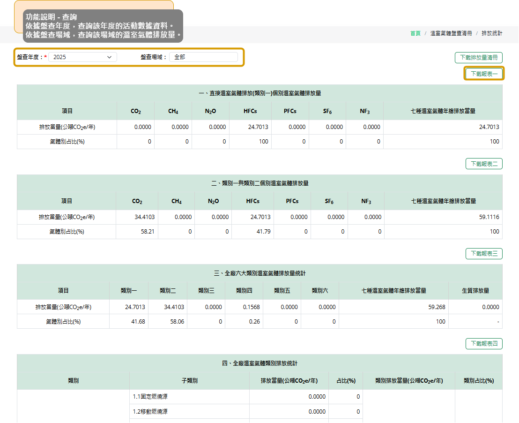519x423 pixels.
Task: Select the 類別二 column header in table three
Action: coord(168,291)
